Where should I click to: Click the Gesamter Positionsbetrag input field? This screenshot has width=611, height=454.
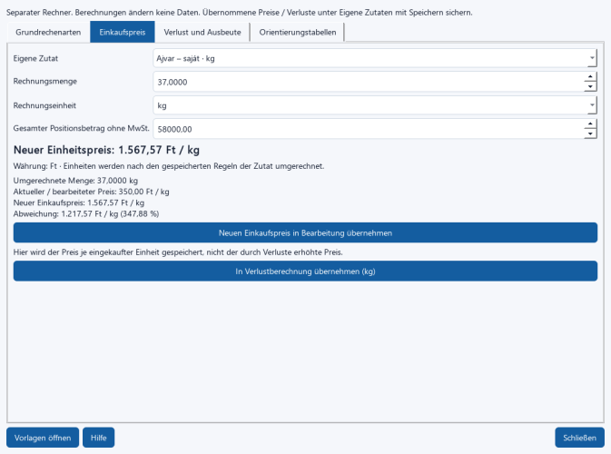tap(369, 129)
